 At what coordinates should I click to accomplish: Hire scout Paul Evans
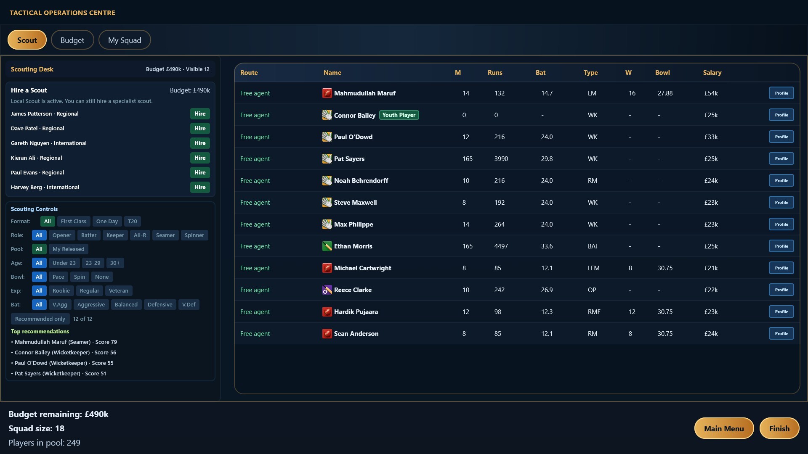point(200,173)
